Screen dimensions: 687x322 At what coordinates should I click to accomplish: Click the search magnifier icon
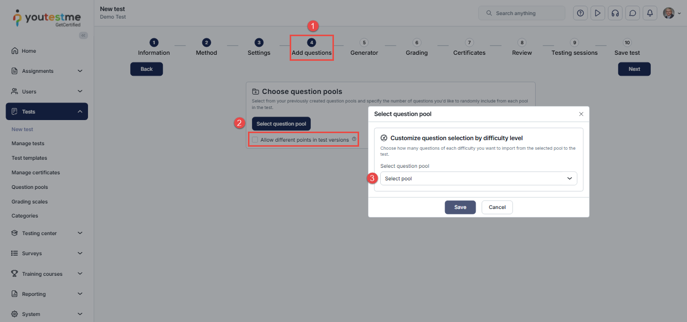click(x=488, y=13)
